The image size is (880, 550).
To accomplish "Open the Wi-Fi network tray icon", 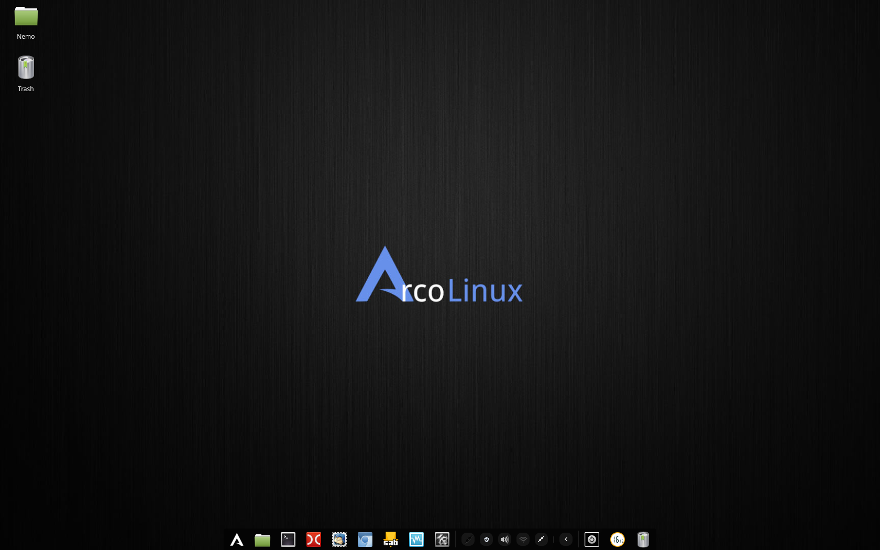I will pyautogui.click(x=523, y=540).
